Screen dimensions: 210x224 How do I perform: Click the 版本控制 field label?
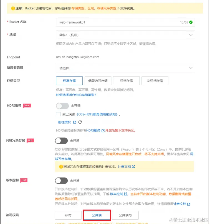12,180
